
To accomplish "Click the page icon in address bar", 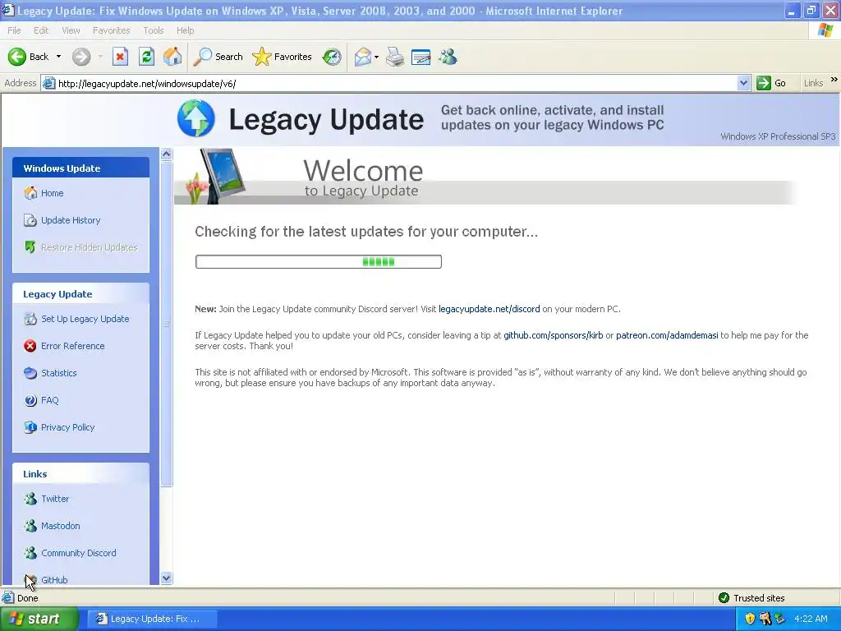I will 48,83.
